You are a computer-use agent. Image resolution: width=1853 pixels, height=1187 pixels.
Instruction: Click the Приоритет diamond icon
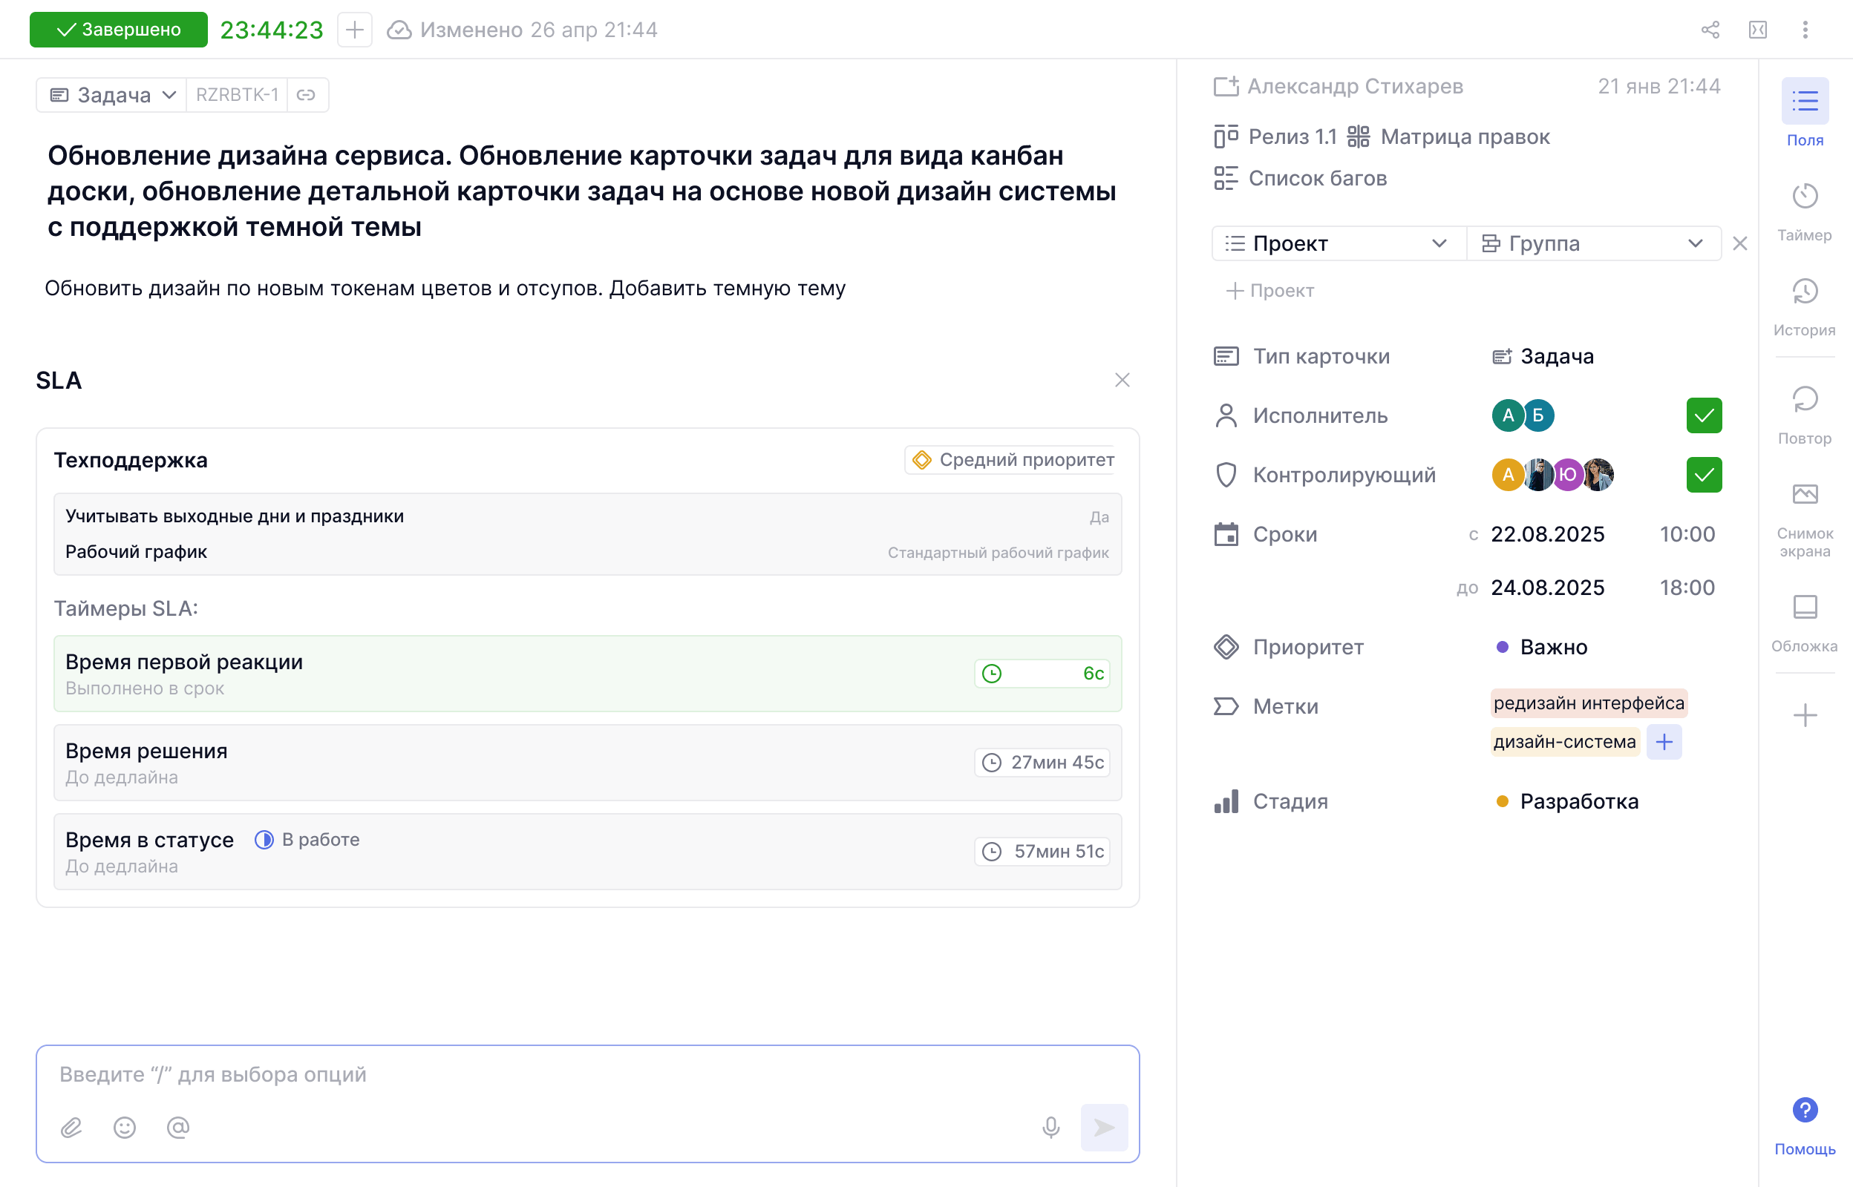1226,647
